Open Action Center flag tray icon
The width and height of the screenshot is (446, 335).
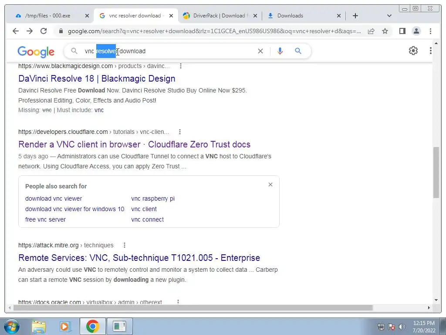coord(392,327)
